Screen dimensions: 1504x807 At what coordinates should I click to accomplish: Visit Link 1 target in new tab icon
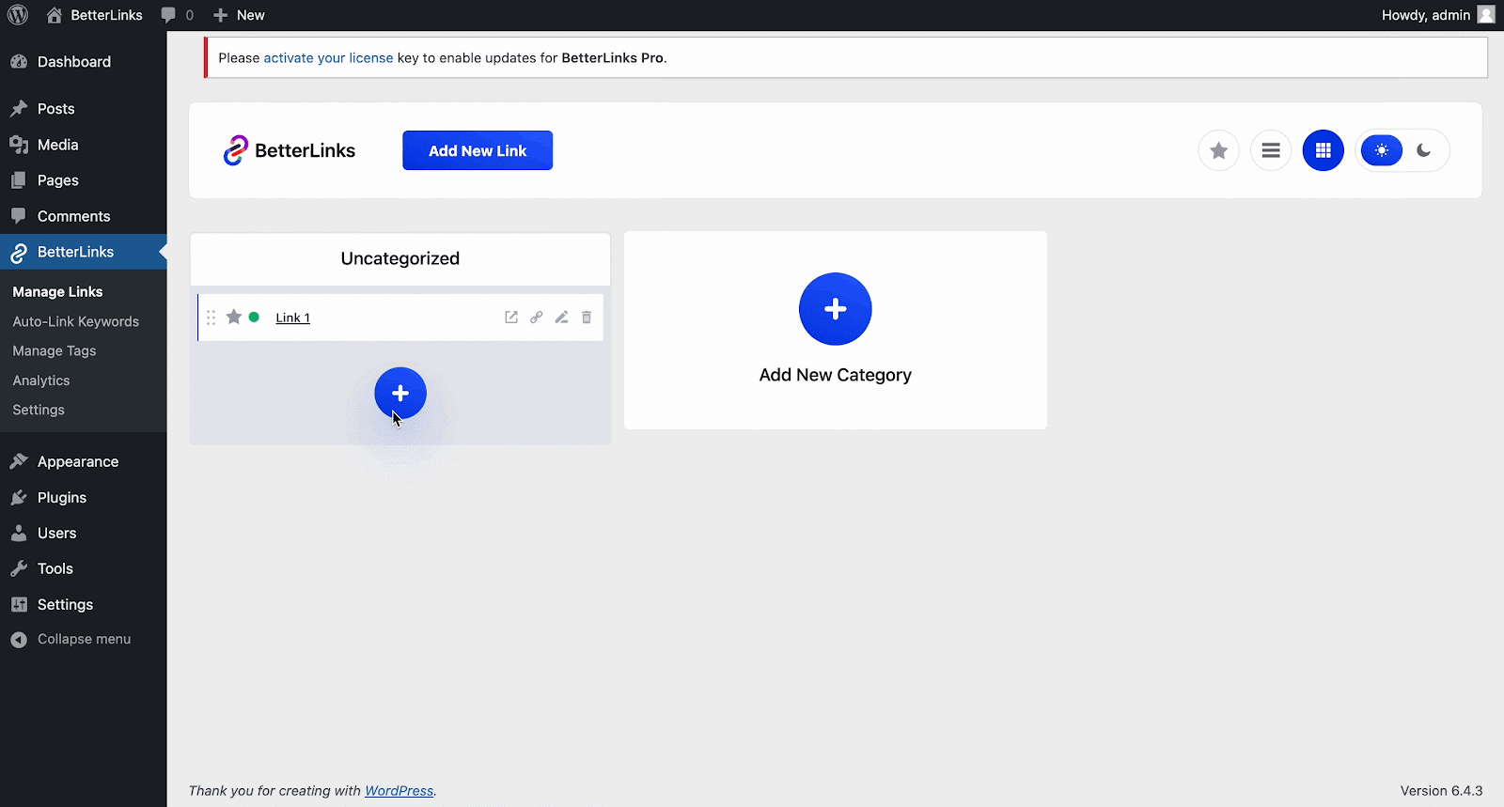[511, 318]
